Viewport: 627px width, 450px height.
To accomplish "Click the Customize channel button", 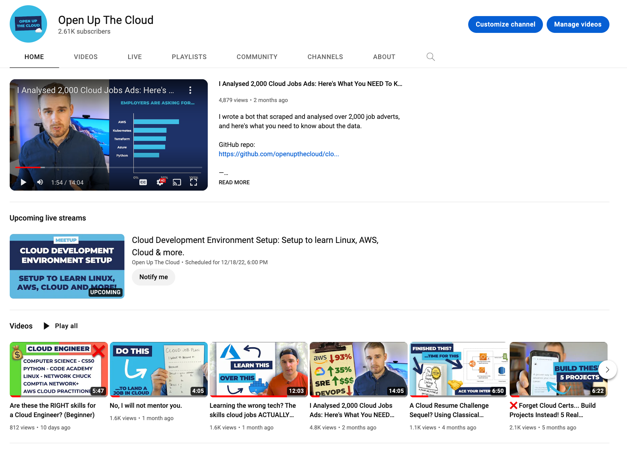I will pos(505,24).
